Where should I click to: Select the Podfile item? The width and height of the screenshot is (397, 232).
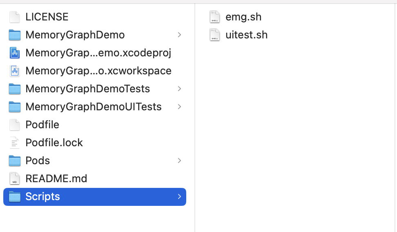(42, 125)
